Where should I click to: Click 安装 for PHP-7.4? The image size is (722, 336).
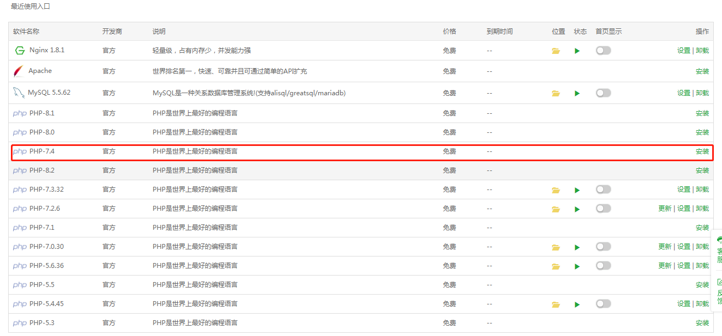[x=702, y=151]
